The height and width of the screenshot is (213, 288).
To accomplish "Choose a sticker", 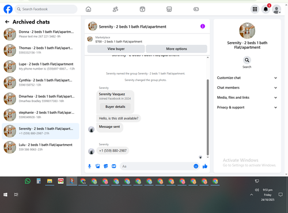I will [106, 166].
